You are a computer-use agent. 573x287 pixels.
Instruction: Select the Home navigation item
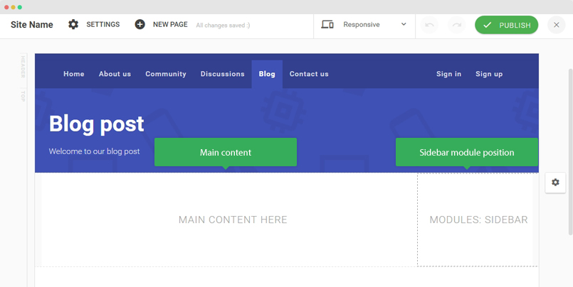click(x=74, y=74)
